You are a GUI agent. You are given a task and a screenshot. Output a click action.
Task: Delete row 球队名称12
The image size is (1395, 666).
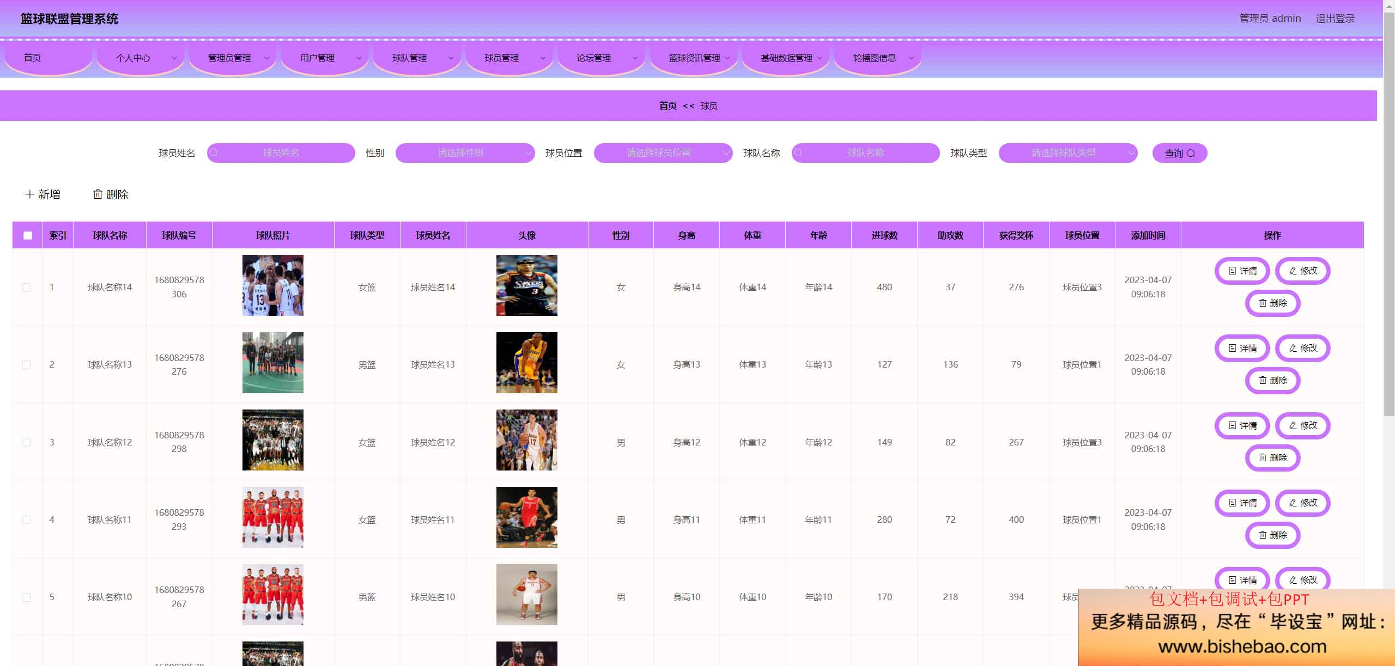pyautogui.click(x=1273, y=457)
